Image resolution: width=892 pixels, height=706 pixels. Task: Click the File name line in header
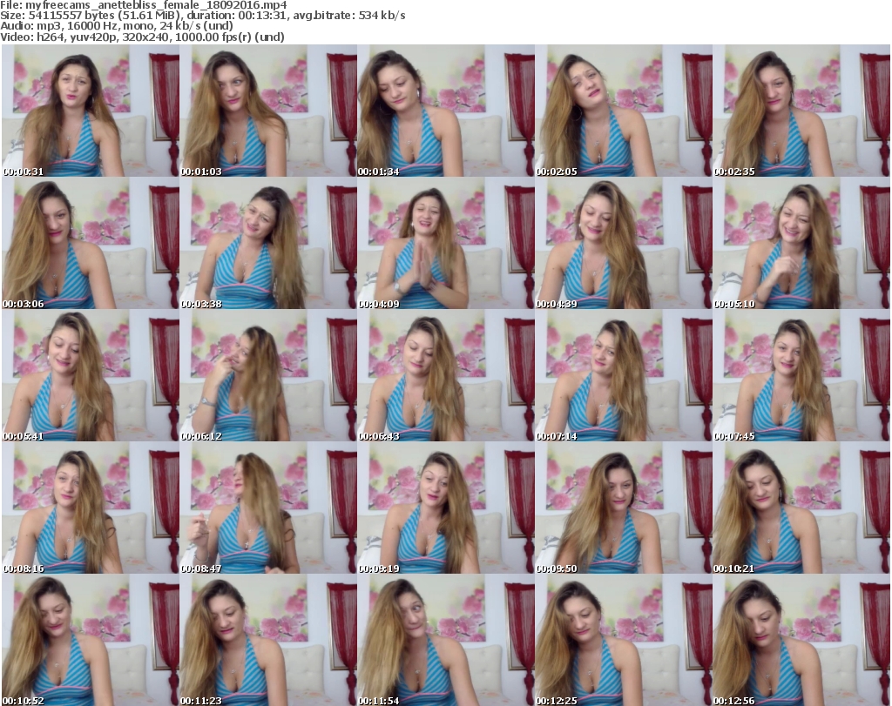144,5
